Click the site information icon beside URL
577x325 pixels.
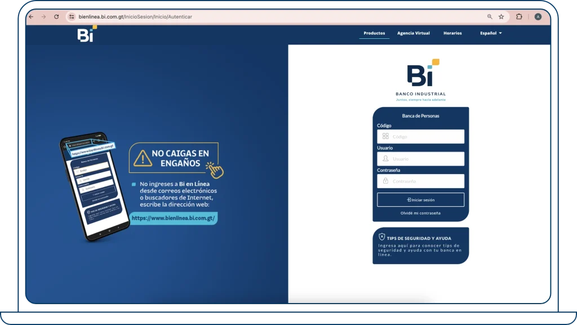72,17
